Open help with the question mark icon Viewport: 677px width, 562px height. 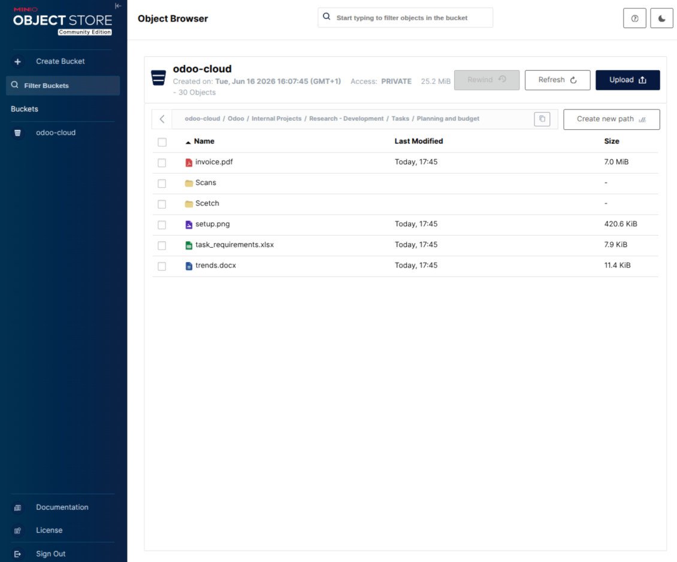634,18
